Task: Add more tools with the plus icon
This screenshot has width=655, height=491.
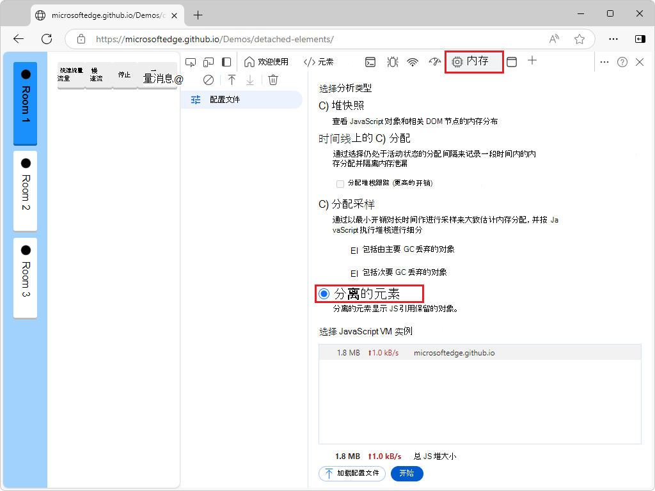Action: pyautogui.click(x=532, y=61)
